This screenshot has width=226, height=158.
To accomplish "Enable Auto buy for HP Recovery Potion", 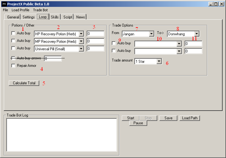I will (x=13, y=33).
